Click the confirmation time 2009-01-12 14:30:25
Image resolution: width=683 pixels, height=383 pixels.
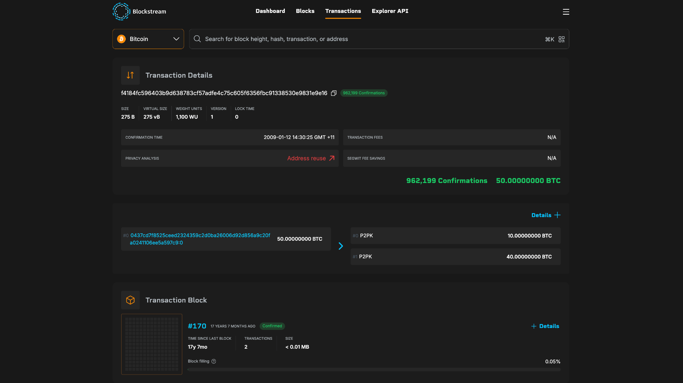299,137
